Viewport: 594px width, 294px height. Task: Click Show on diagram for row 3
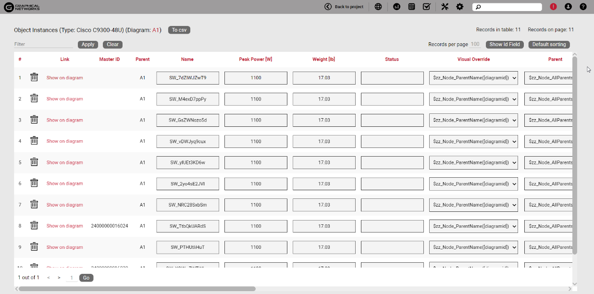tap(64, 120)
